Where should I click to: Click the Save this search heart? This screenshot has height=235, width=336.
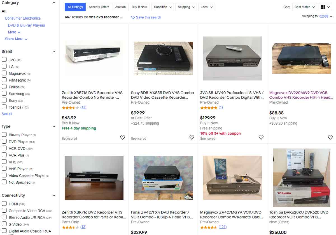point(133,17)
